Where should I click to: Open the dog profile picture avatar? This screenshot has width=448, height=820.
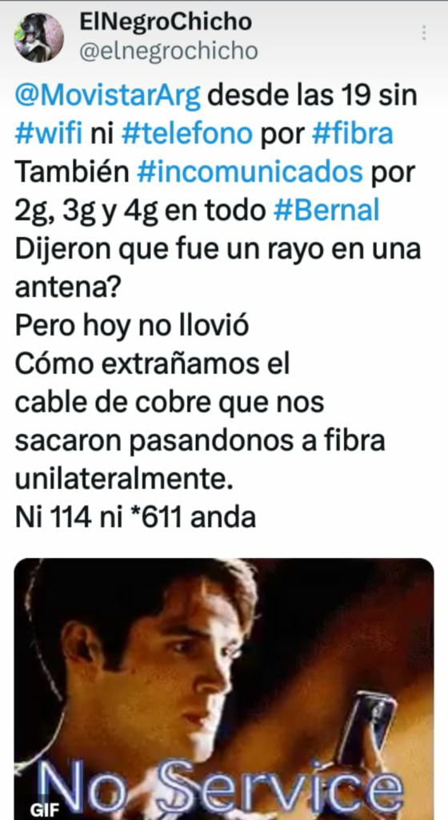(x=38, y=38)
